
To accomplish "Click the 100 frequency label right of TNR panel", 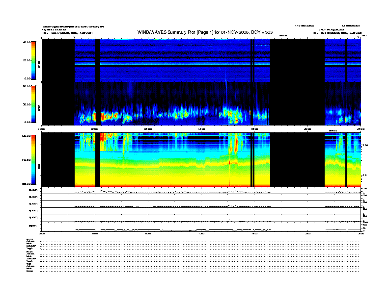I will click(x=365, y=145).
